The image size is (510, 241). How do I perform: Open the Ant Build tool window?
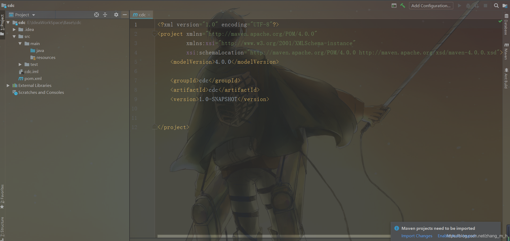pyautogui.click(x=506, y=78)
